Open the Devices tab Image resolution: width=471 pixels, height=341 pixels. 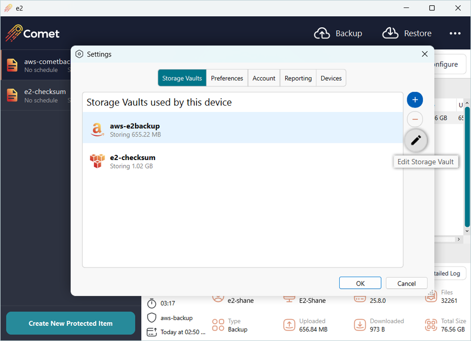(x=331, y=78)
